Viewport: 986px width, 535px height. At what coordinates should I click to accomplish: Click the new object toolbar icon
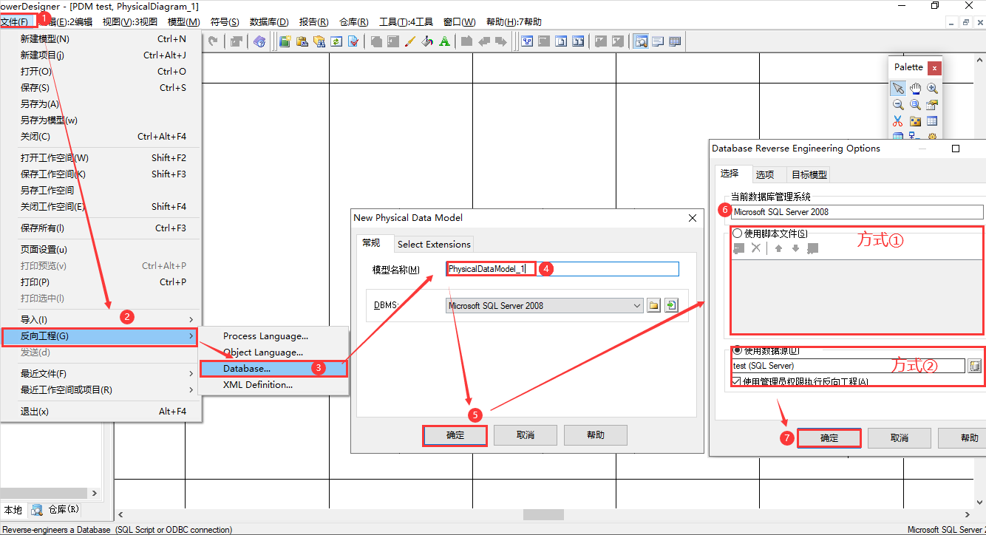click(285, 41)
